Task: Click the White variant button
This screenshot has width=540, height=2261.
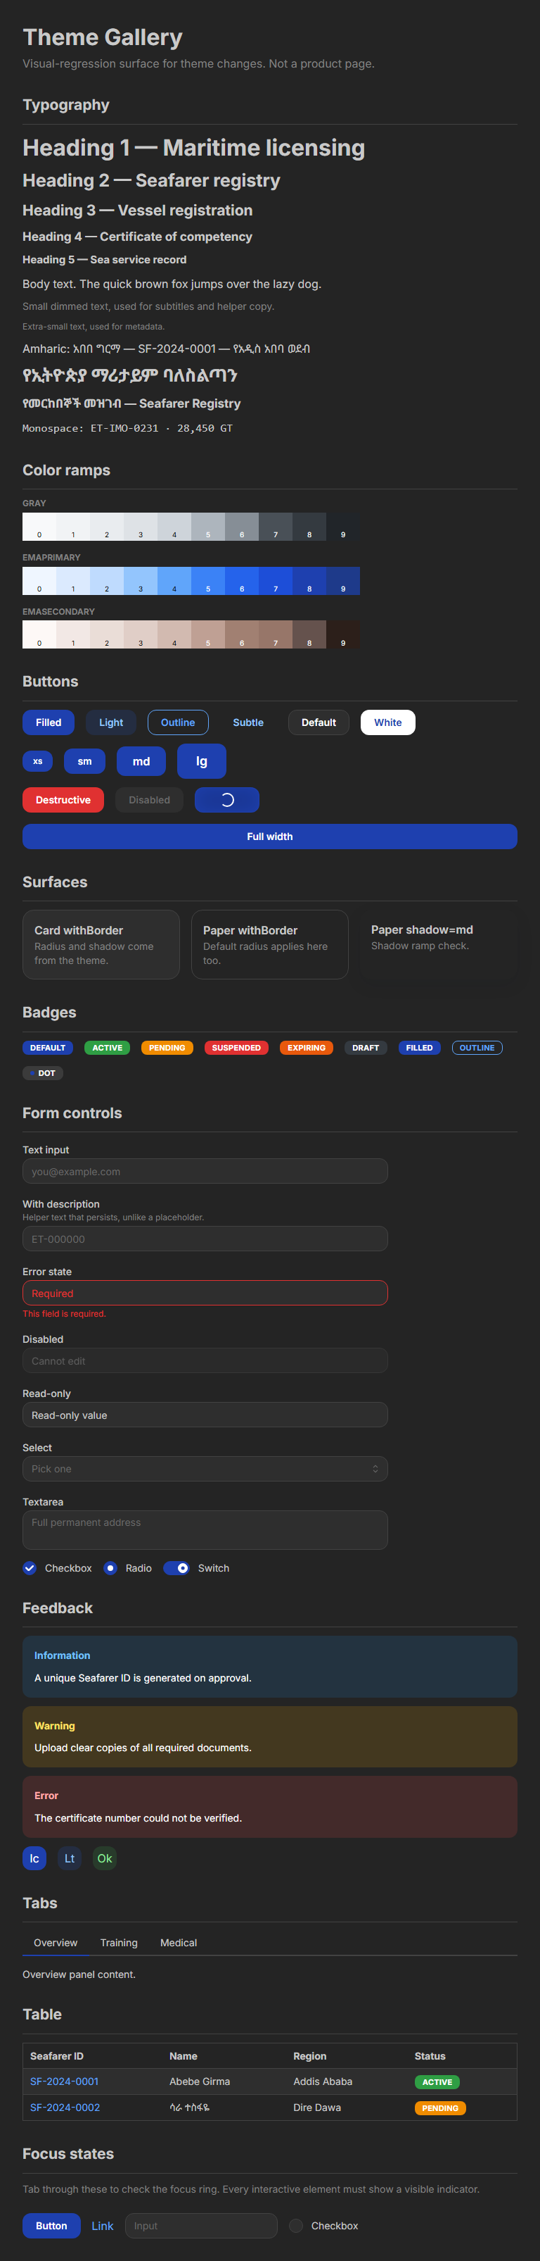Action: pos(387,722)
